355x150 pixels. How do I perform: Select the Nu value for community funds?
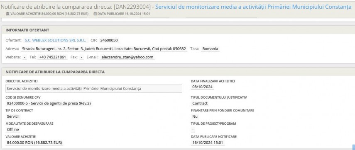[x=195, y=116]
